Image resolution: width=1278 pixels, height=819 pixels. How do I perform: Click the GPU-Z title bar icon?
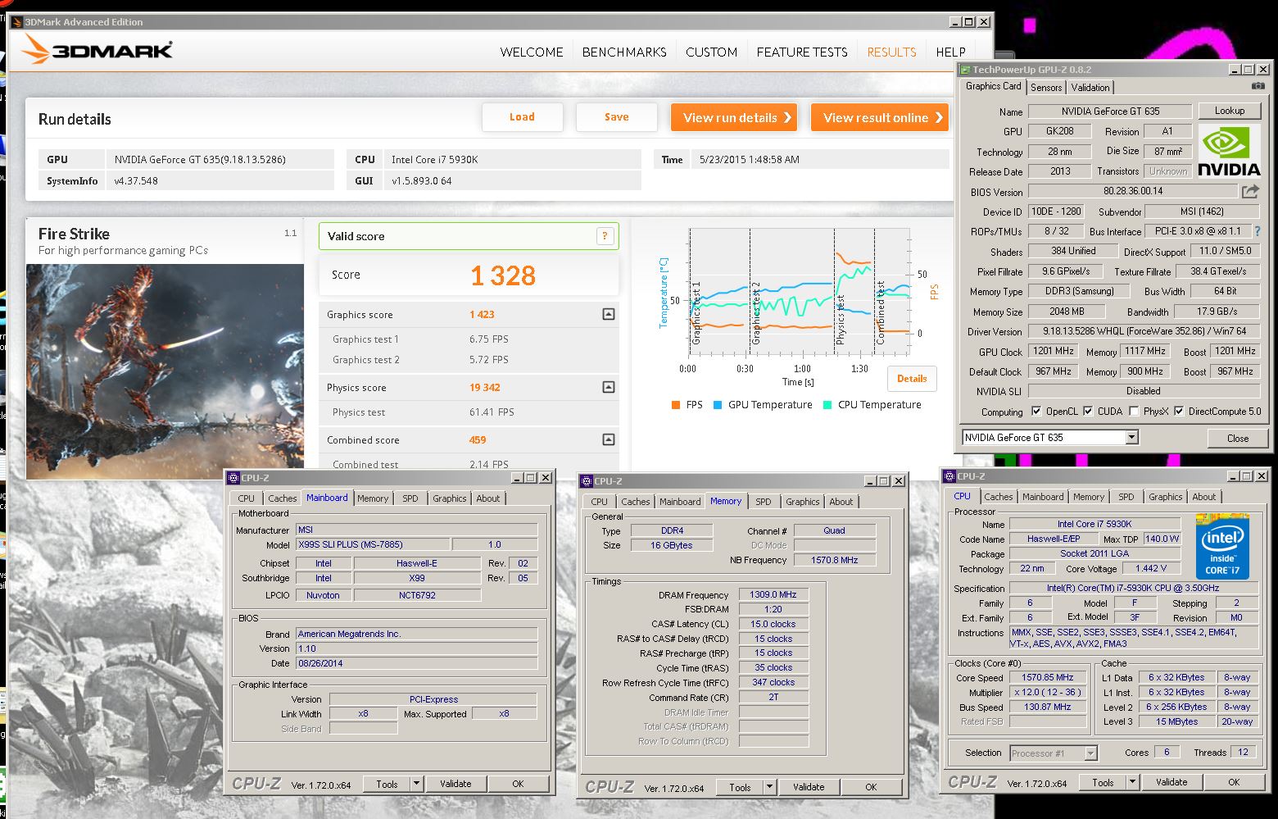coord(966,70)
